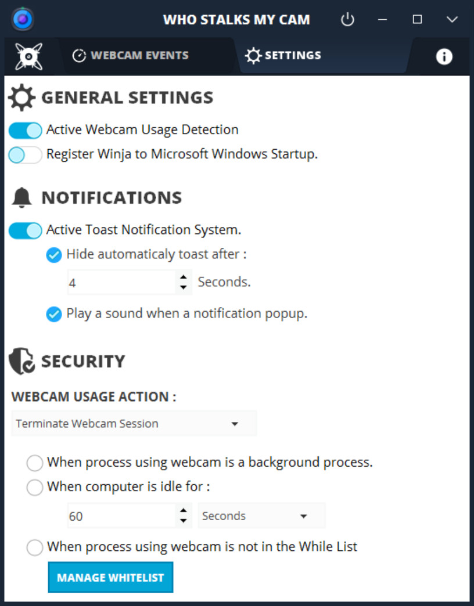
Task: Turn off Active Toast Notification System
Action: pos(25,230)
